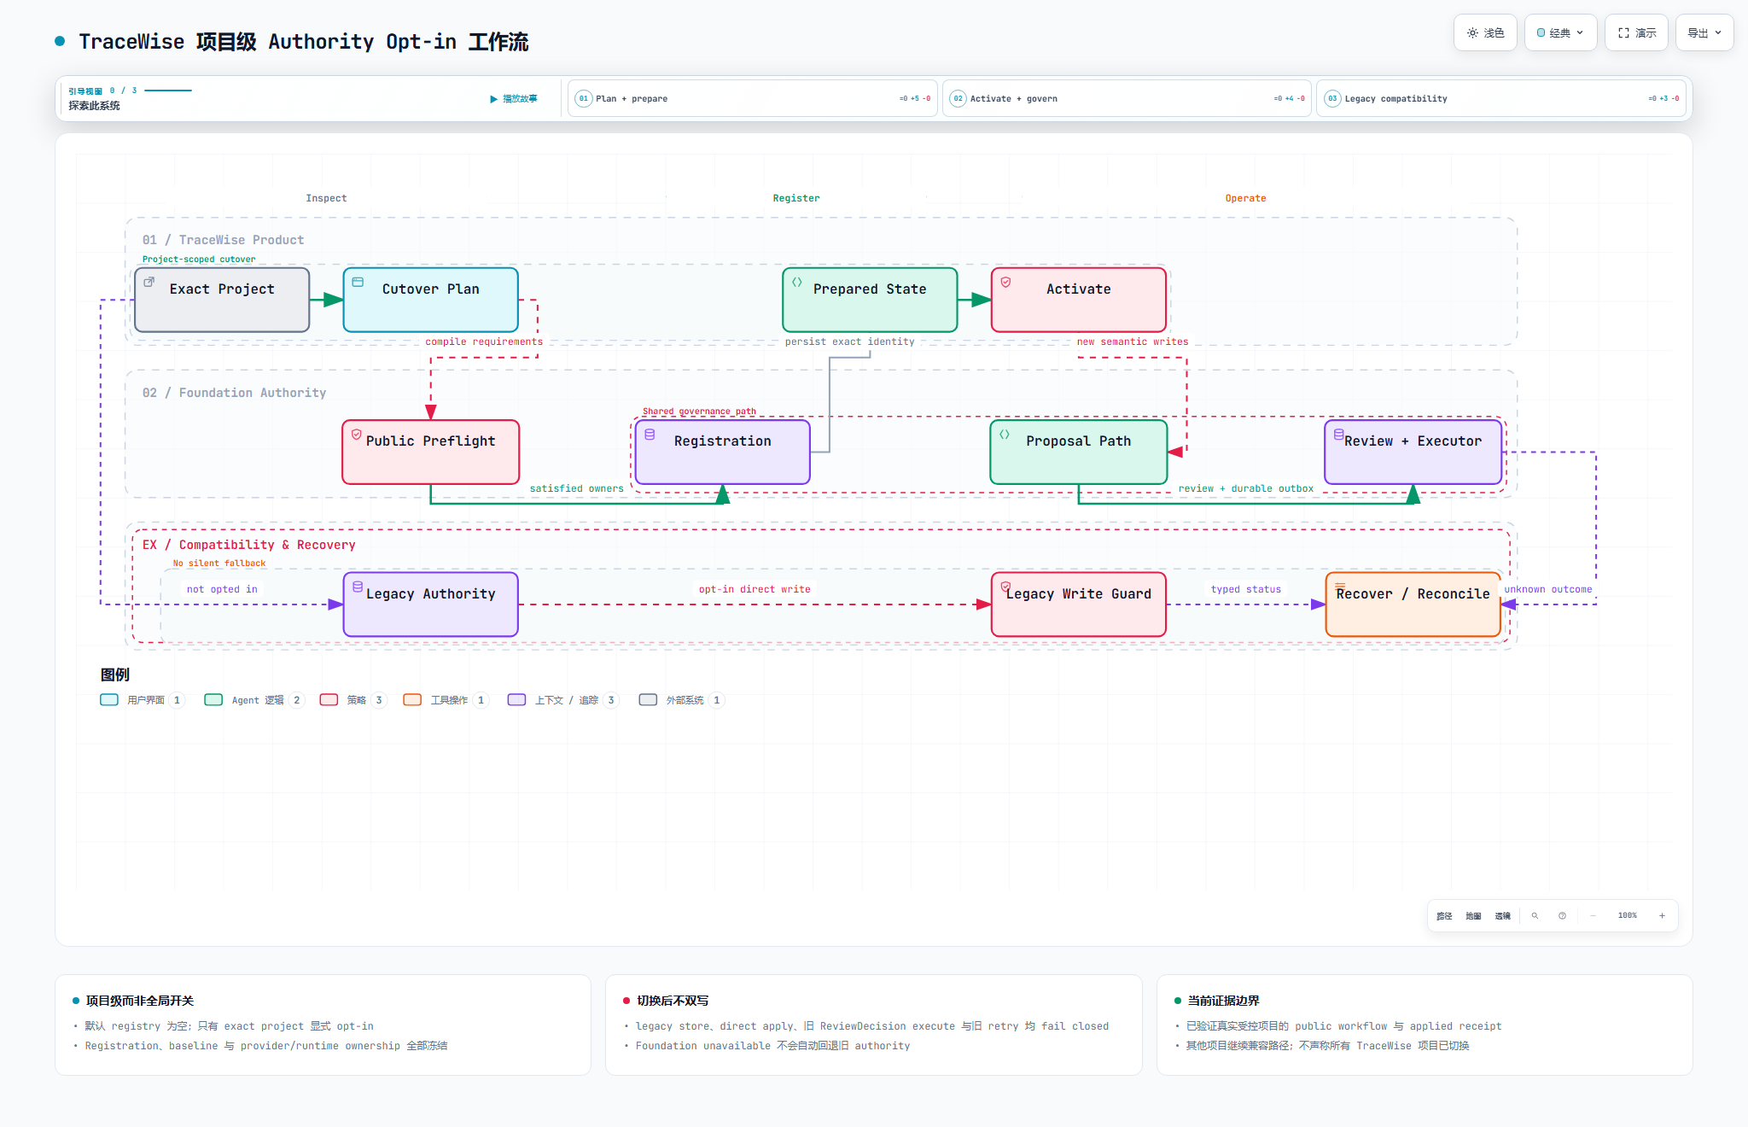
Task: Toggle the 浅色 light theme button
Action: click(x=1485, y=32)
